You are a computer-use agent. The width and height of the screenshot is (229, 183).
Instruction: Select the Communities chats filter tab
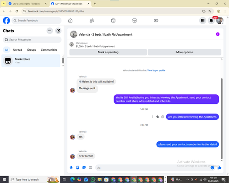click(x=49, y=50)
